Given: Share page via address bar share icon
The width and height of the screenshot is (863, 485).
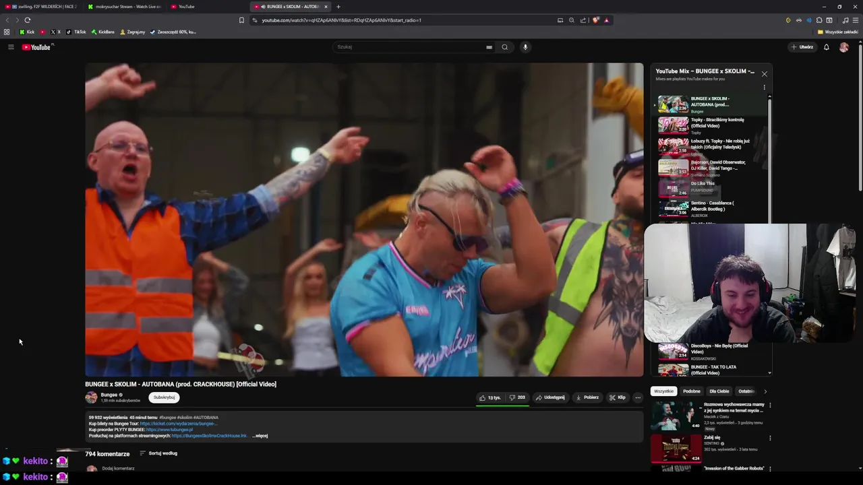Looking at the screenshot, I should coord(583,20).
